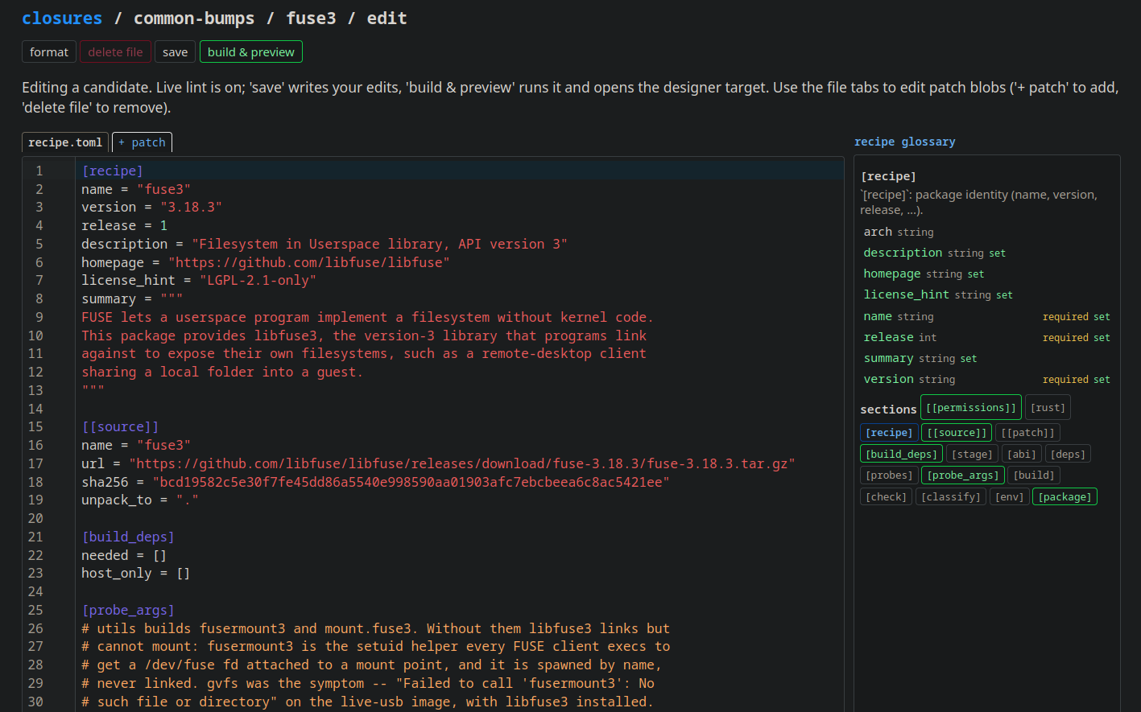Viewport: 1141px width, 712px height.
Task: Run build & preview
Action: click(x=251, y=51)
